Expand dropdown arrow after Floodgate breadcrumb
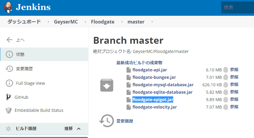 [122, 22]
